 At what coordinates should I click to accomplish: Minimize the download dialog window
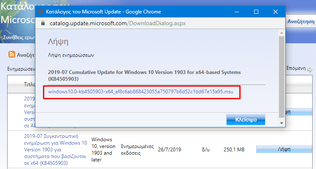tap(237, 12)
